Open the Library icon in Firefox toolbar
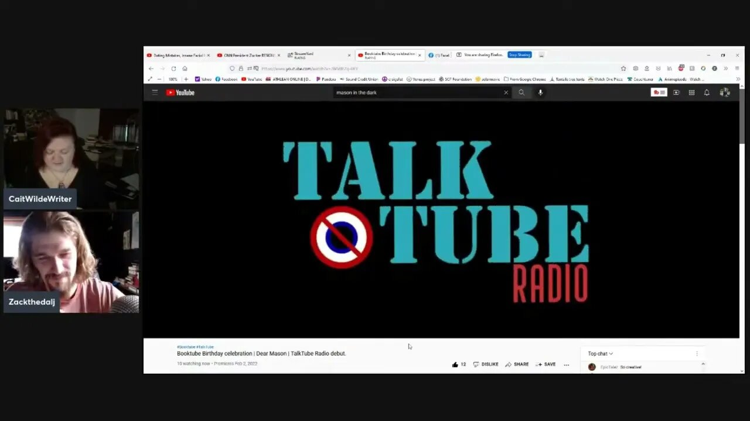 [669, 68]
